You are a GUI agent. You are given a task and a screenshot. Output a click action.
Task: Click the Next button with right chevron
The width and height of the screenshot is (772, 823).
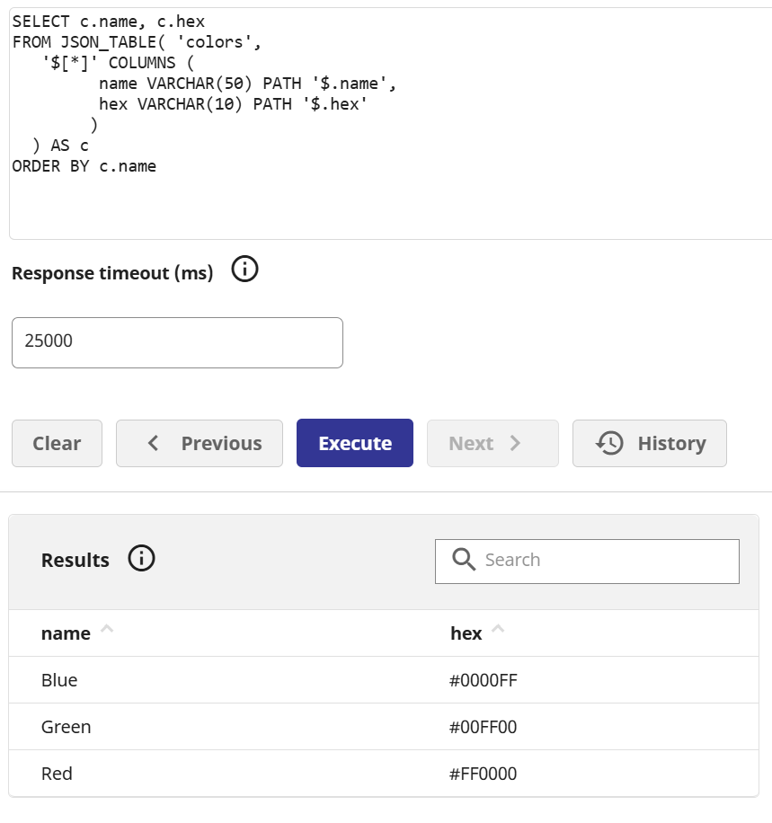(x=492, y=443)
